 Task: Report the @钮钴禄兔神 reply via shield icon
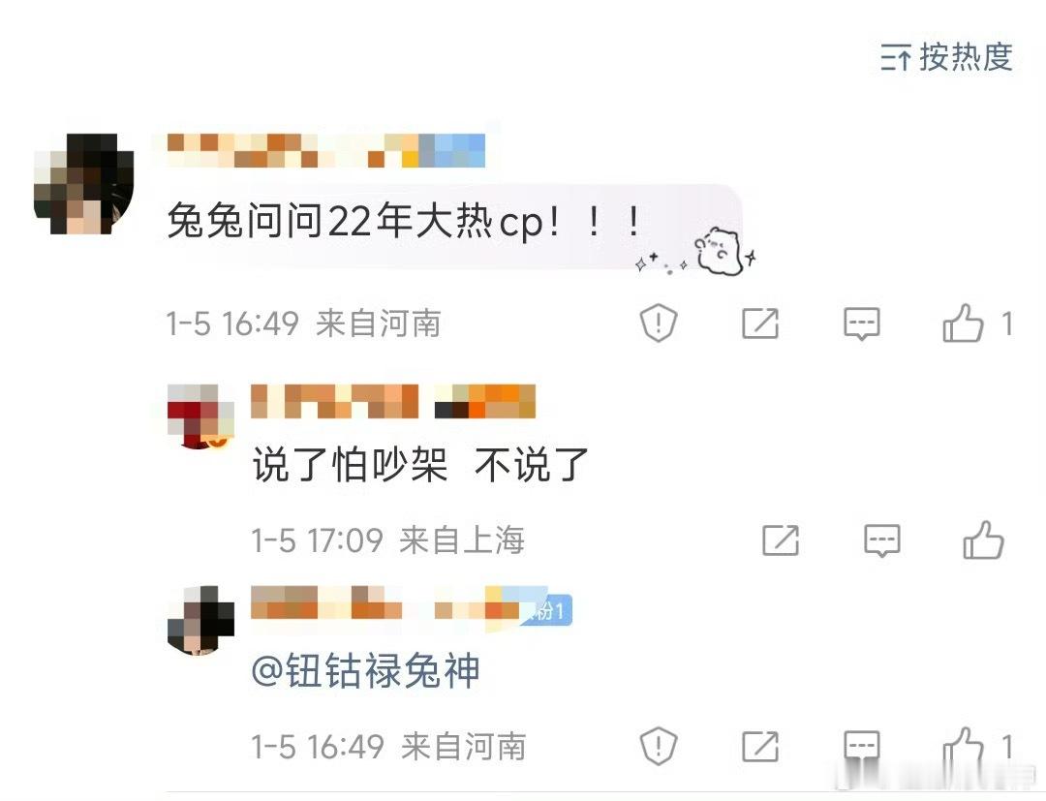point(659,746)
